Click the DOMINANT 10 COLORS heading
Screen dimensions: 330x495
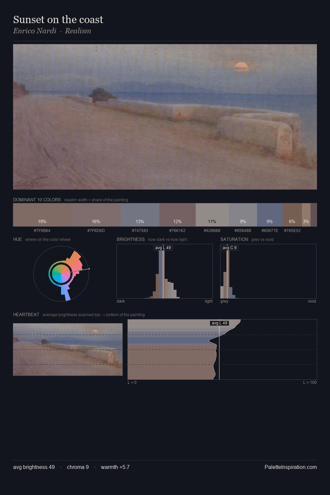(x=37, y=200)
